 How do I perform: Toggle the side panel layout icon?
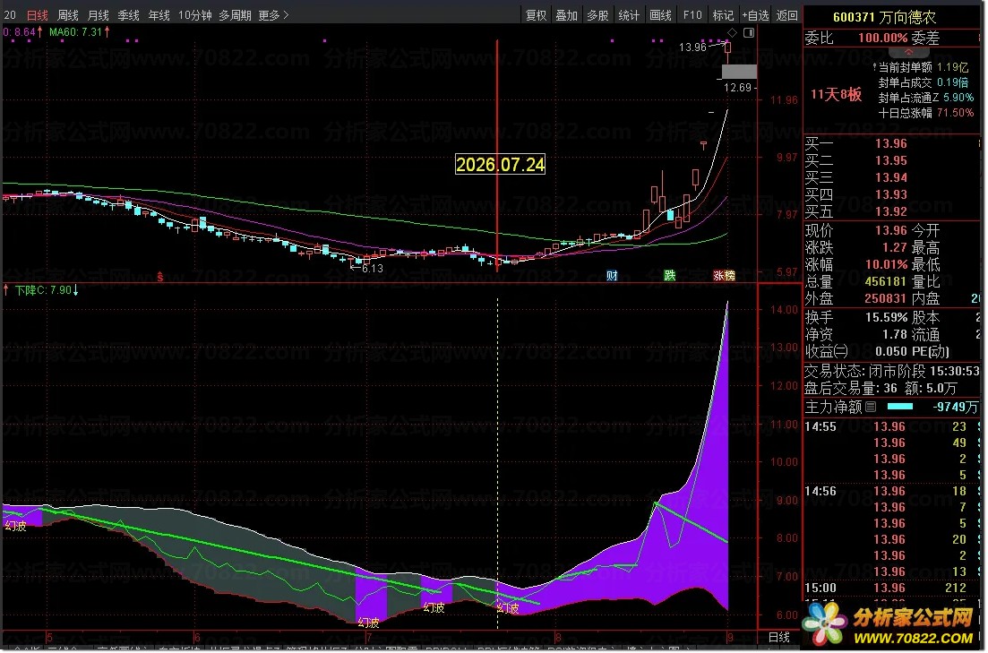point(750,32)
